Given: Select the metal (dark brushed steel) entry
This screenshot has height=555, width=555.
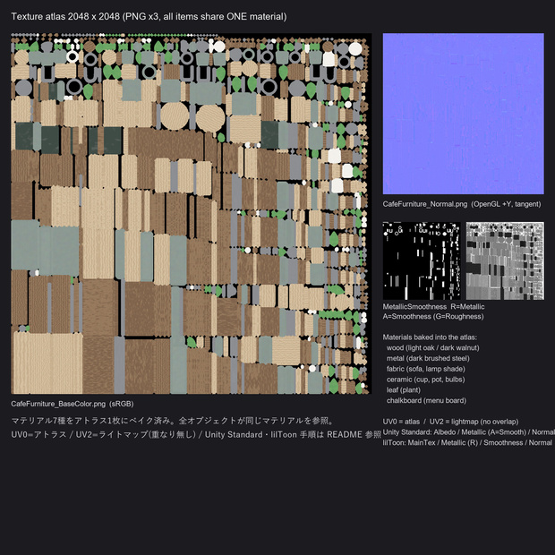Looking at the screenshot, I should (428, 359).
